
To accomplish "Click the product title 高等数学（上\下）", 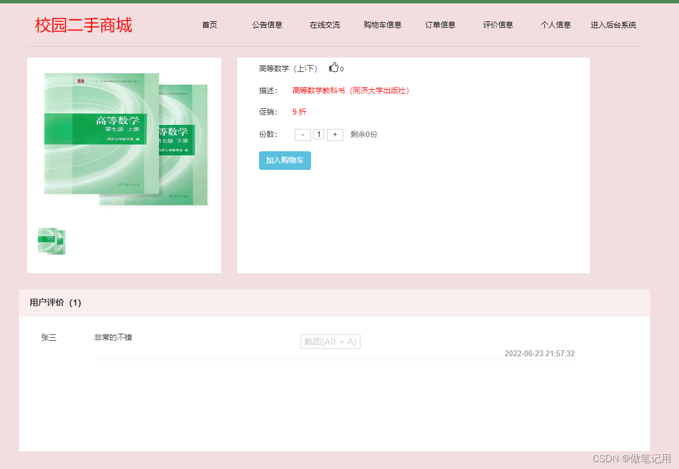I will tap(289, 69).
